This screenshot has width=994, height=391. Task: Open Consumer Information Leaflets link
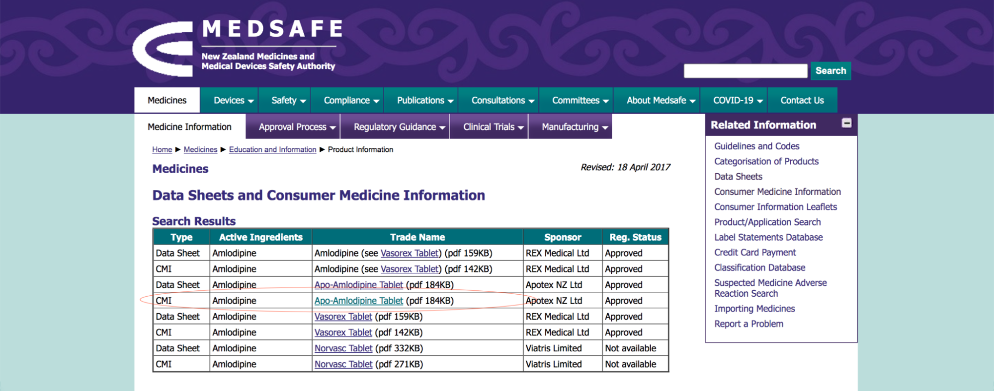(775, 207)
